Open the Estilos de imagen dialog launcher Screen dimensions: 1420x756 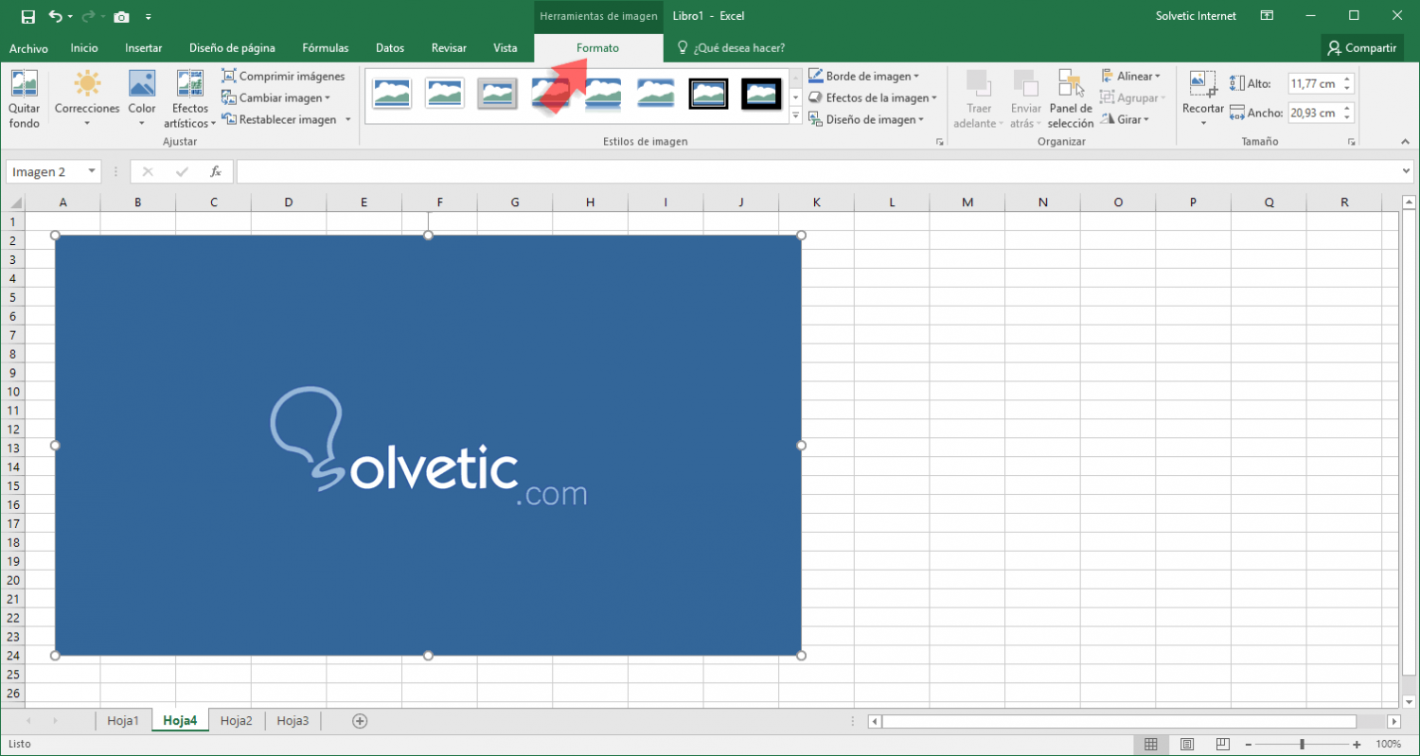tap(940, 142)
